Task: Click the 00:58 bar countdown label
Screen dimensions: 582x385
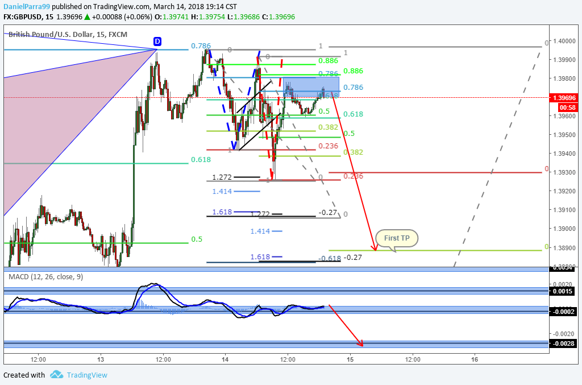Action: pyautogui.click(x=568, y=107)
